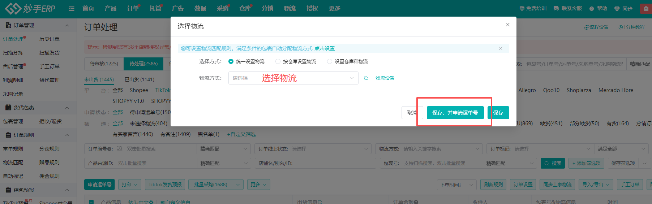Click the 妙手ERP logo icon

pyautogui.click(x=13, y=8)
